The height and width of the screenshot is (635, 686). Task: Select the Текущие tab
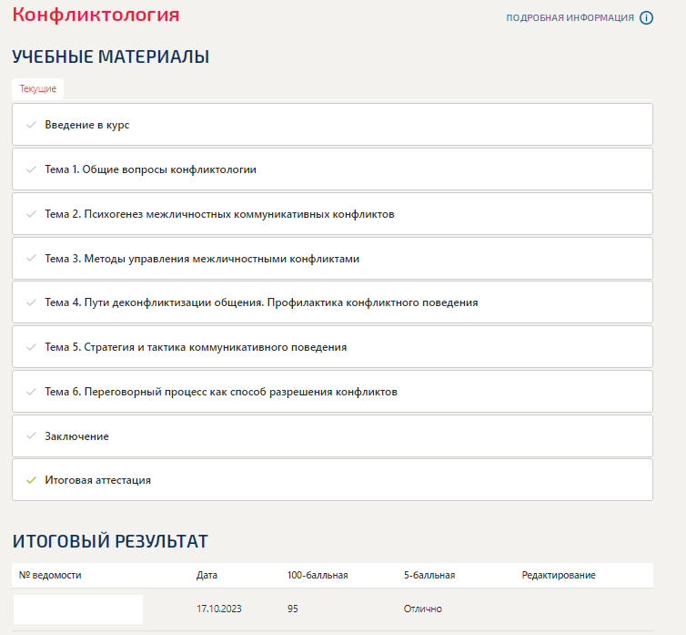click(37, 88)
